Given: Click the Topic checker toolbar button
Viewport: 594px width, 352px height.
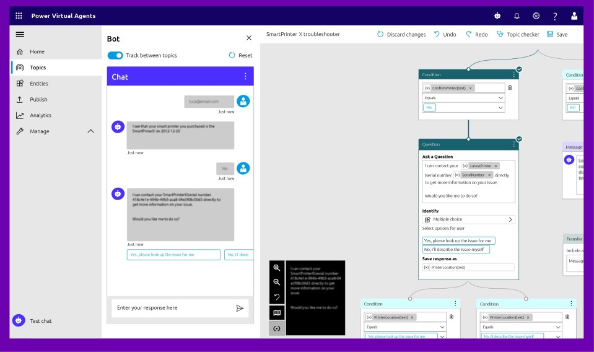Looking at the screenshot, I should 518,35.
